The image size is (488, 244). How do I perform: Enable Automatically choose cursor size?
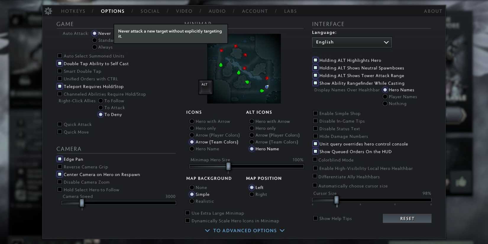[x=315, y=186]
